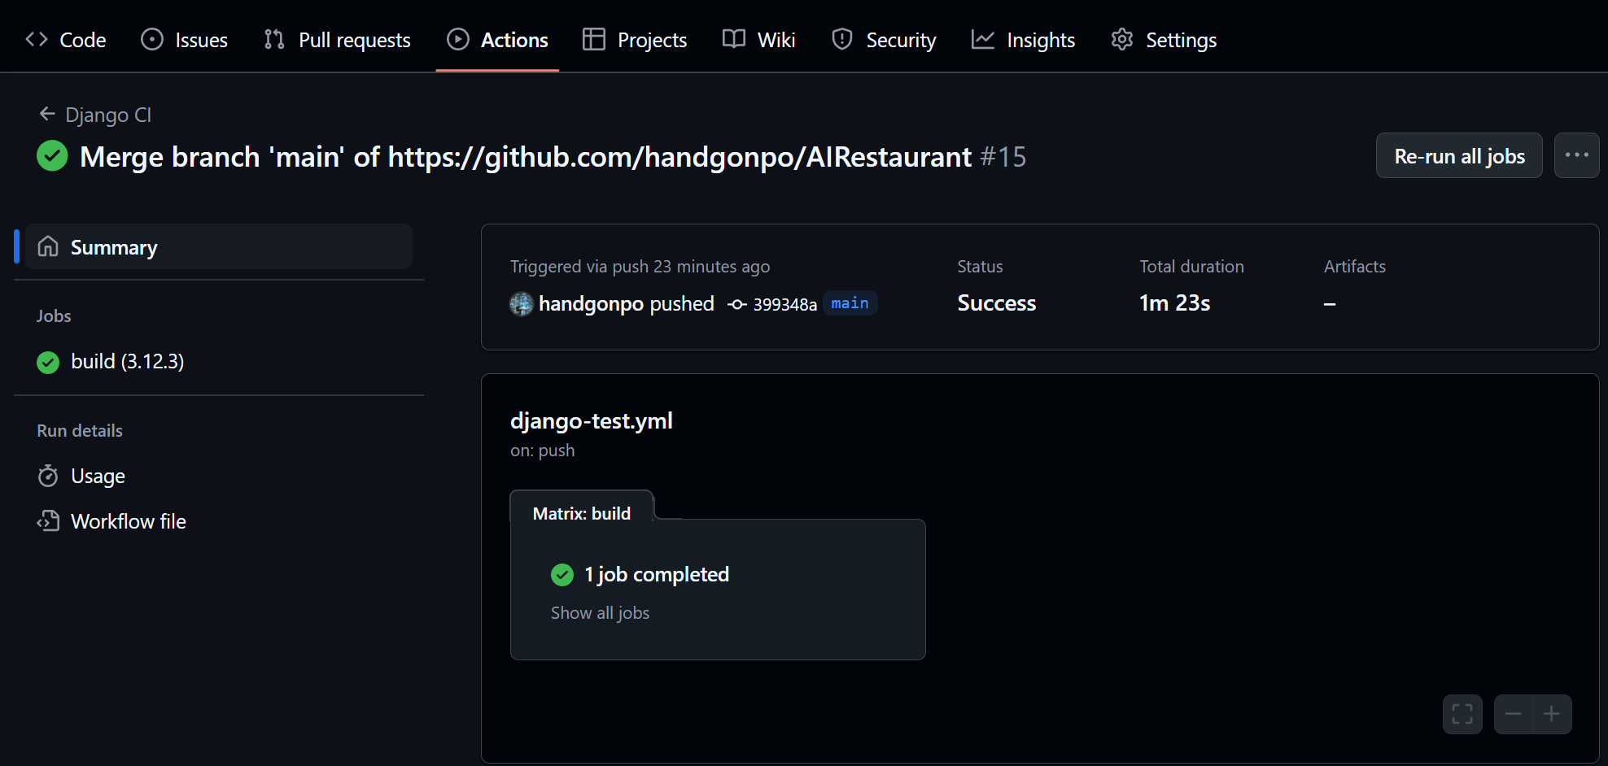Expand the Matrix: build job group

(582, 513)
